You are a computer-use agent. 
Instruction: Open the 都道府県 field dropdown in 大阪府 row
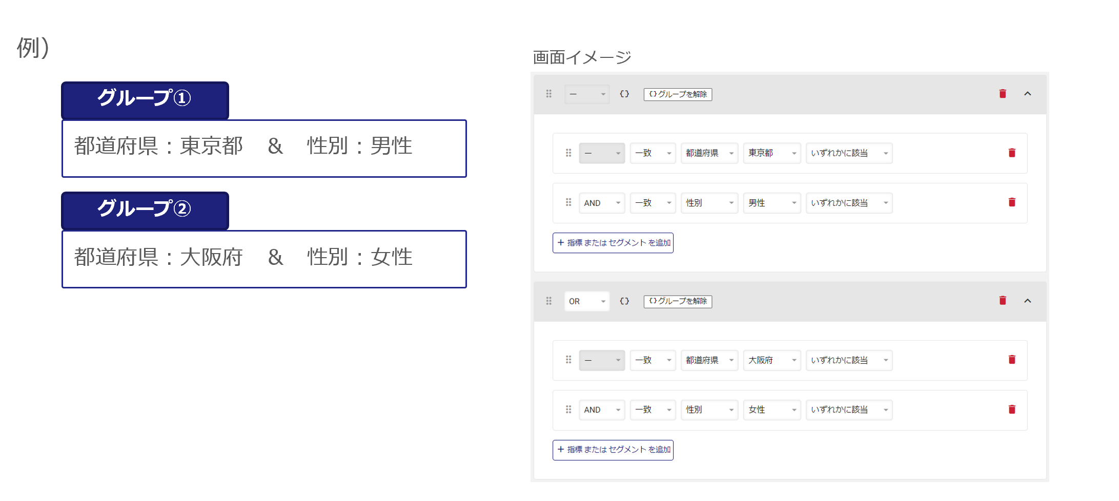point(709,360)
